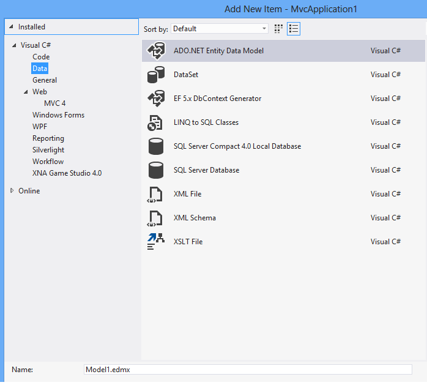Open the Sort by Default dropdown
Viewport: 427px width, 385px height.
point(220,29)
